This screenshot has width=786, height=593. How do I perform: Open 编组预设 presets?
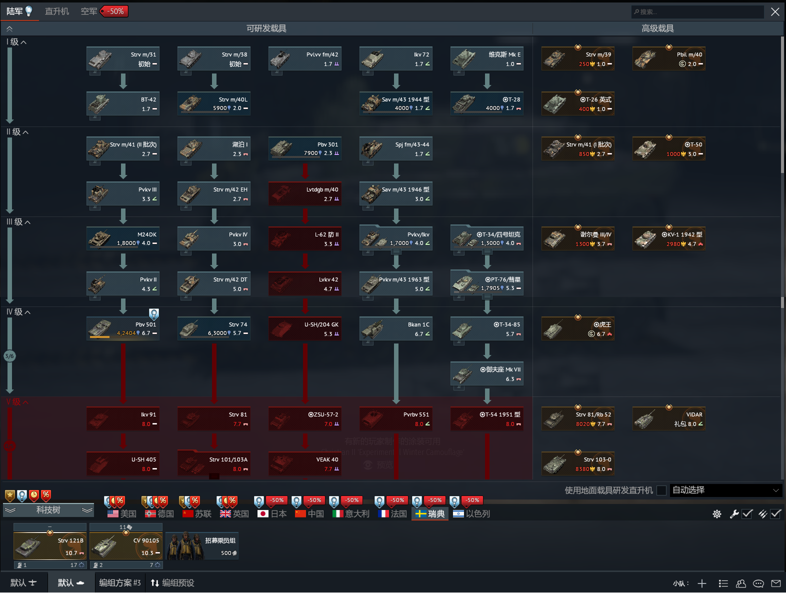[172, 583]
